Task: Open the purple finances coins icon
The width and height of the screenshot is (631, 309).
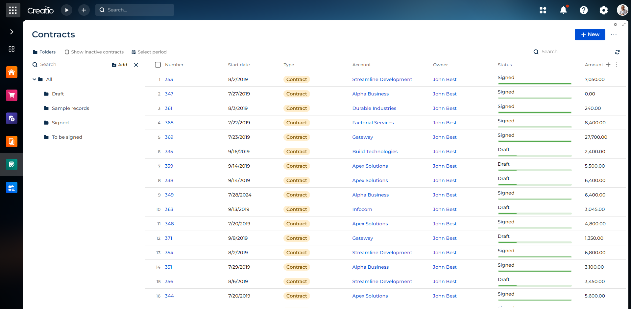Action: 12,118
